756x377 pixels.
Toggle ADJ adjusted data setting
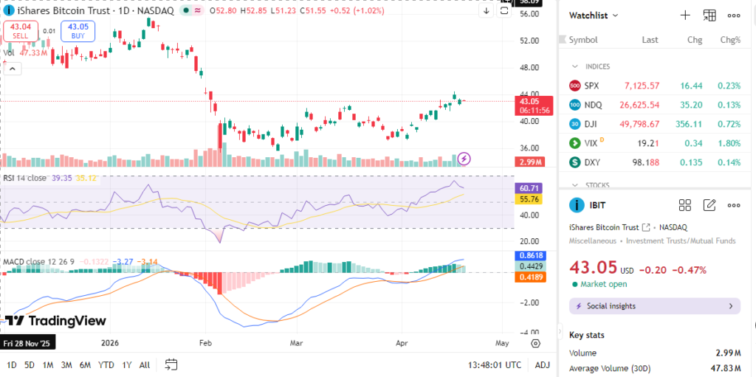pyautogui.click(x=542, y=364)
